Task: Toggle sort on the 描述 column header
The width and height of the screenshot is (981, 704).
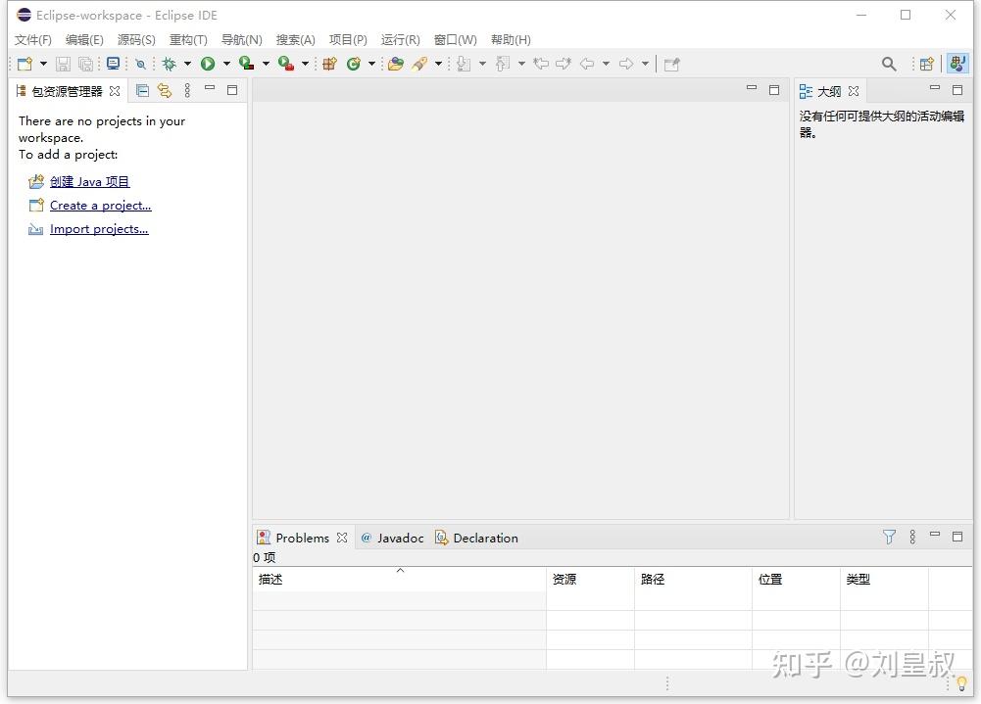Action: (399, 579)
